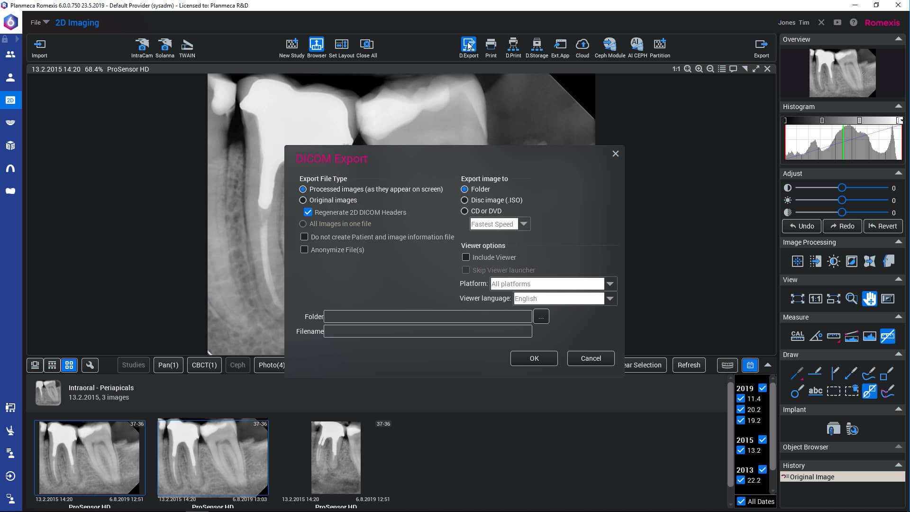Uncheck Regenerate 2D DICOM Headers
The image size is (910, 512).
point(308,212)
